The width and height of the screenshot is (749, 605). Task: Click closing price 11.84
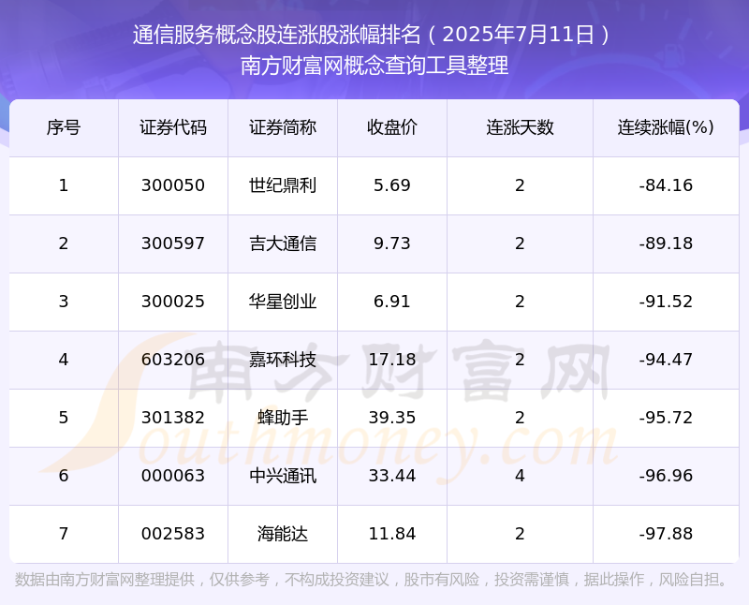click(392, 534)
